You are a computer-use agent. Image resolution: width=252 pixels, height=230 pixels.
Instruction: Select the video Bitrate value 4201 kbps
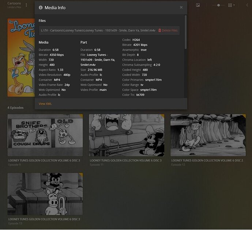click(140, 45)
